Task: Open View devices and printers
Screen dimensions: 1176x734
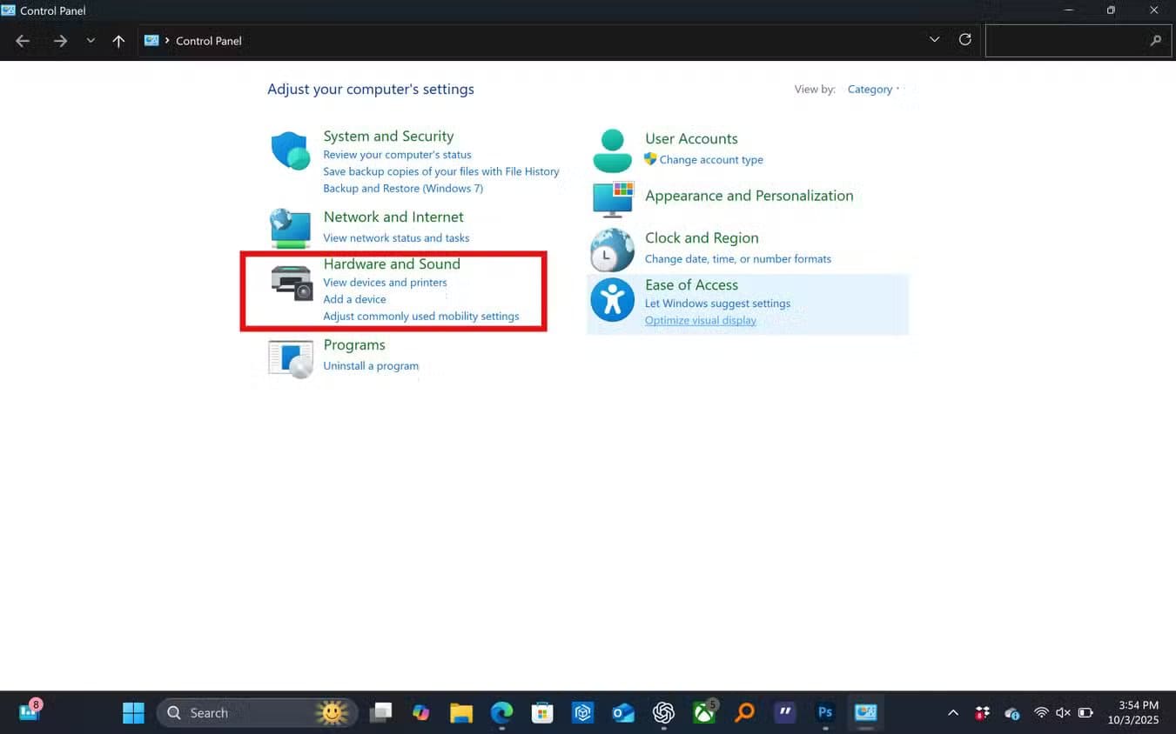Action: pos(385,283)
